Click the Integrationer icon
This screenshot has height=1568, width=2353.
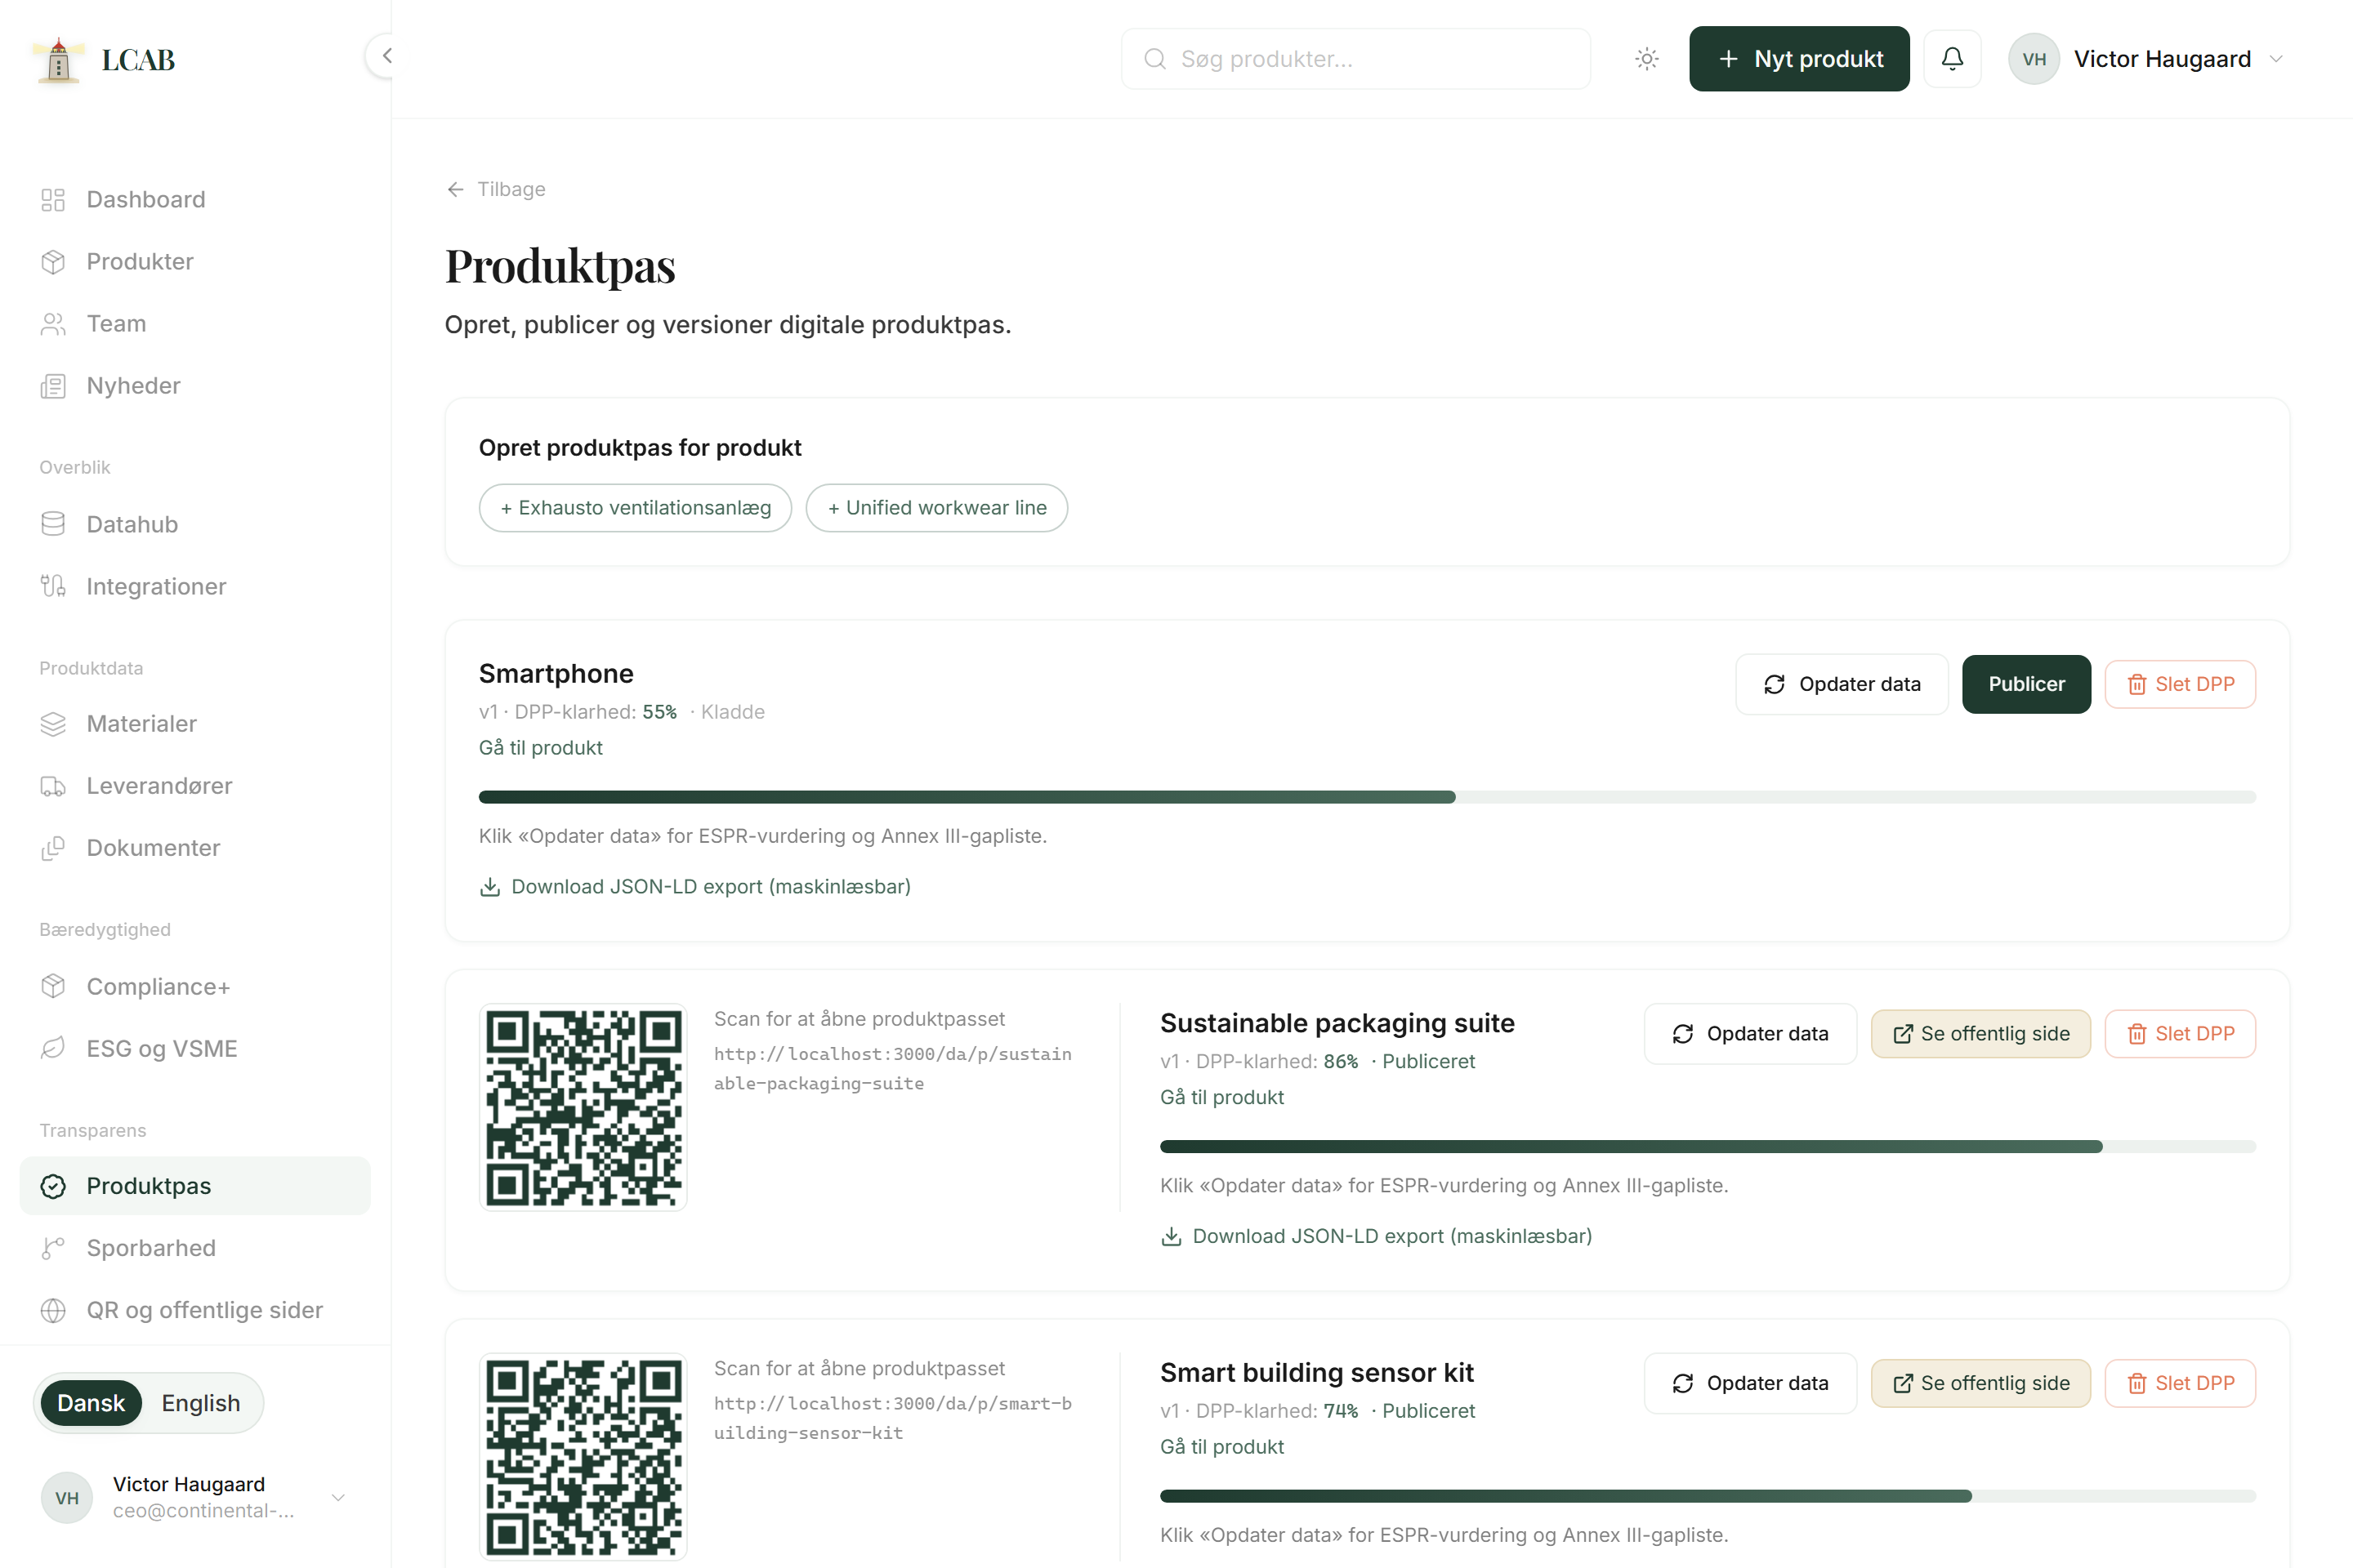[53, 586]
